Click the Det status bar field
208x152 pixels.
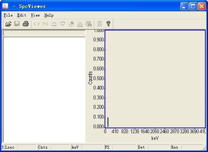pyautogui.click(x=154, y=147)
